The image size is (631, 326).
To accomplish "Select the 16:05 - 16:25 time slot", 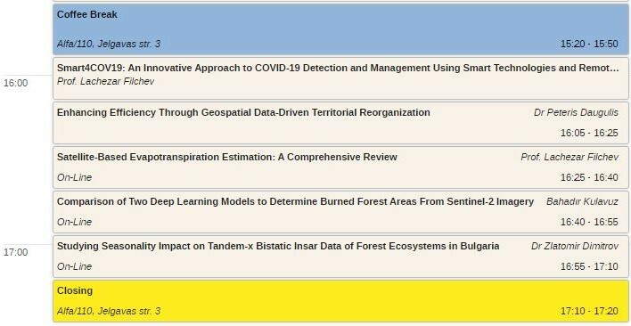I will [x=589, y=133].
